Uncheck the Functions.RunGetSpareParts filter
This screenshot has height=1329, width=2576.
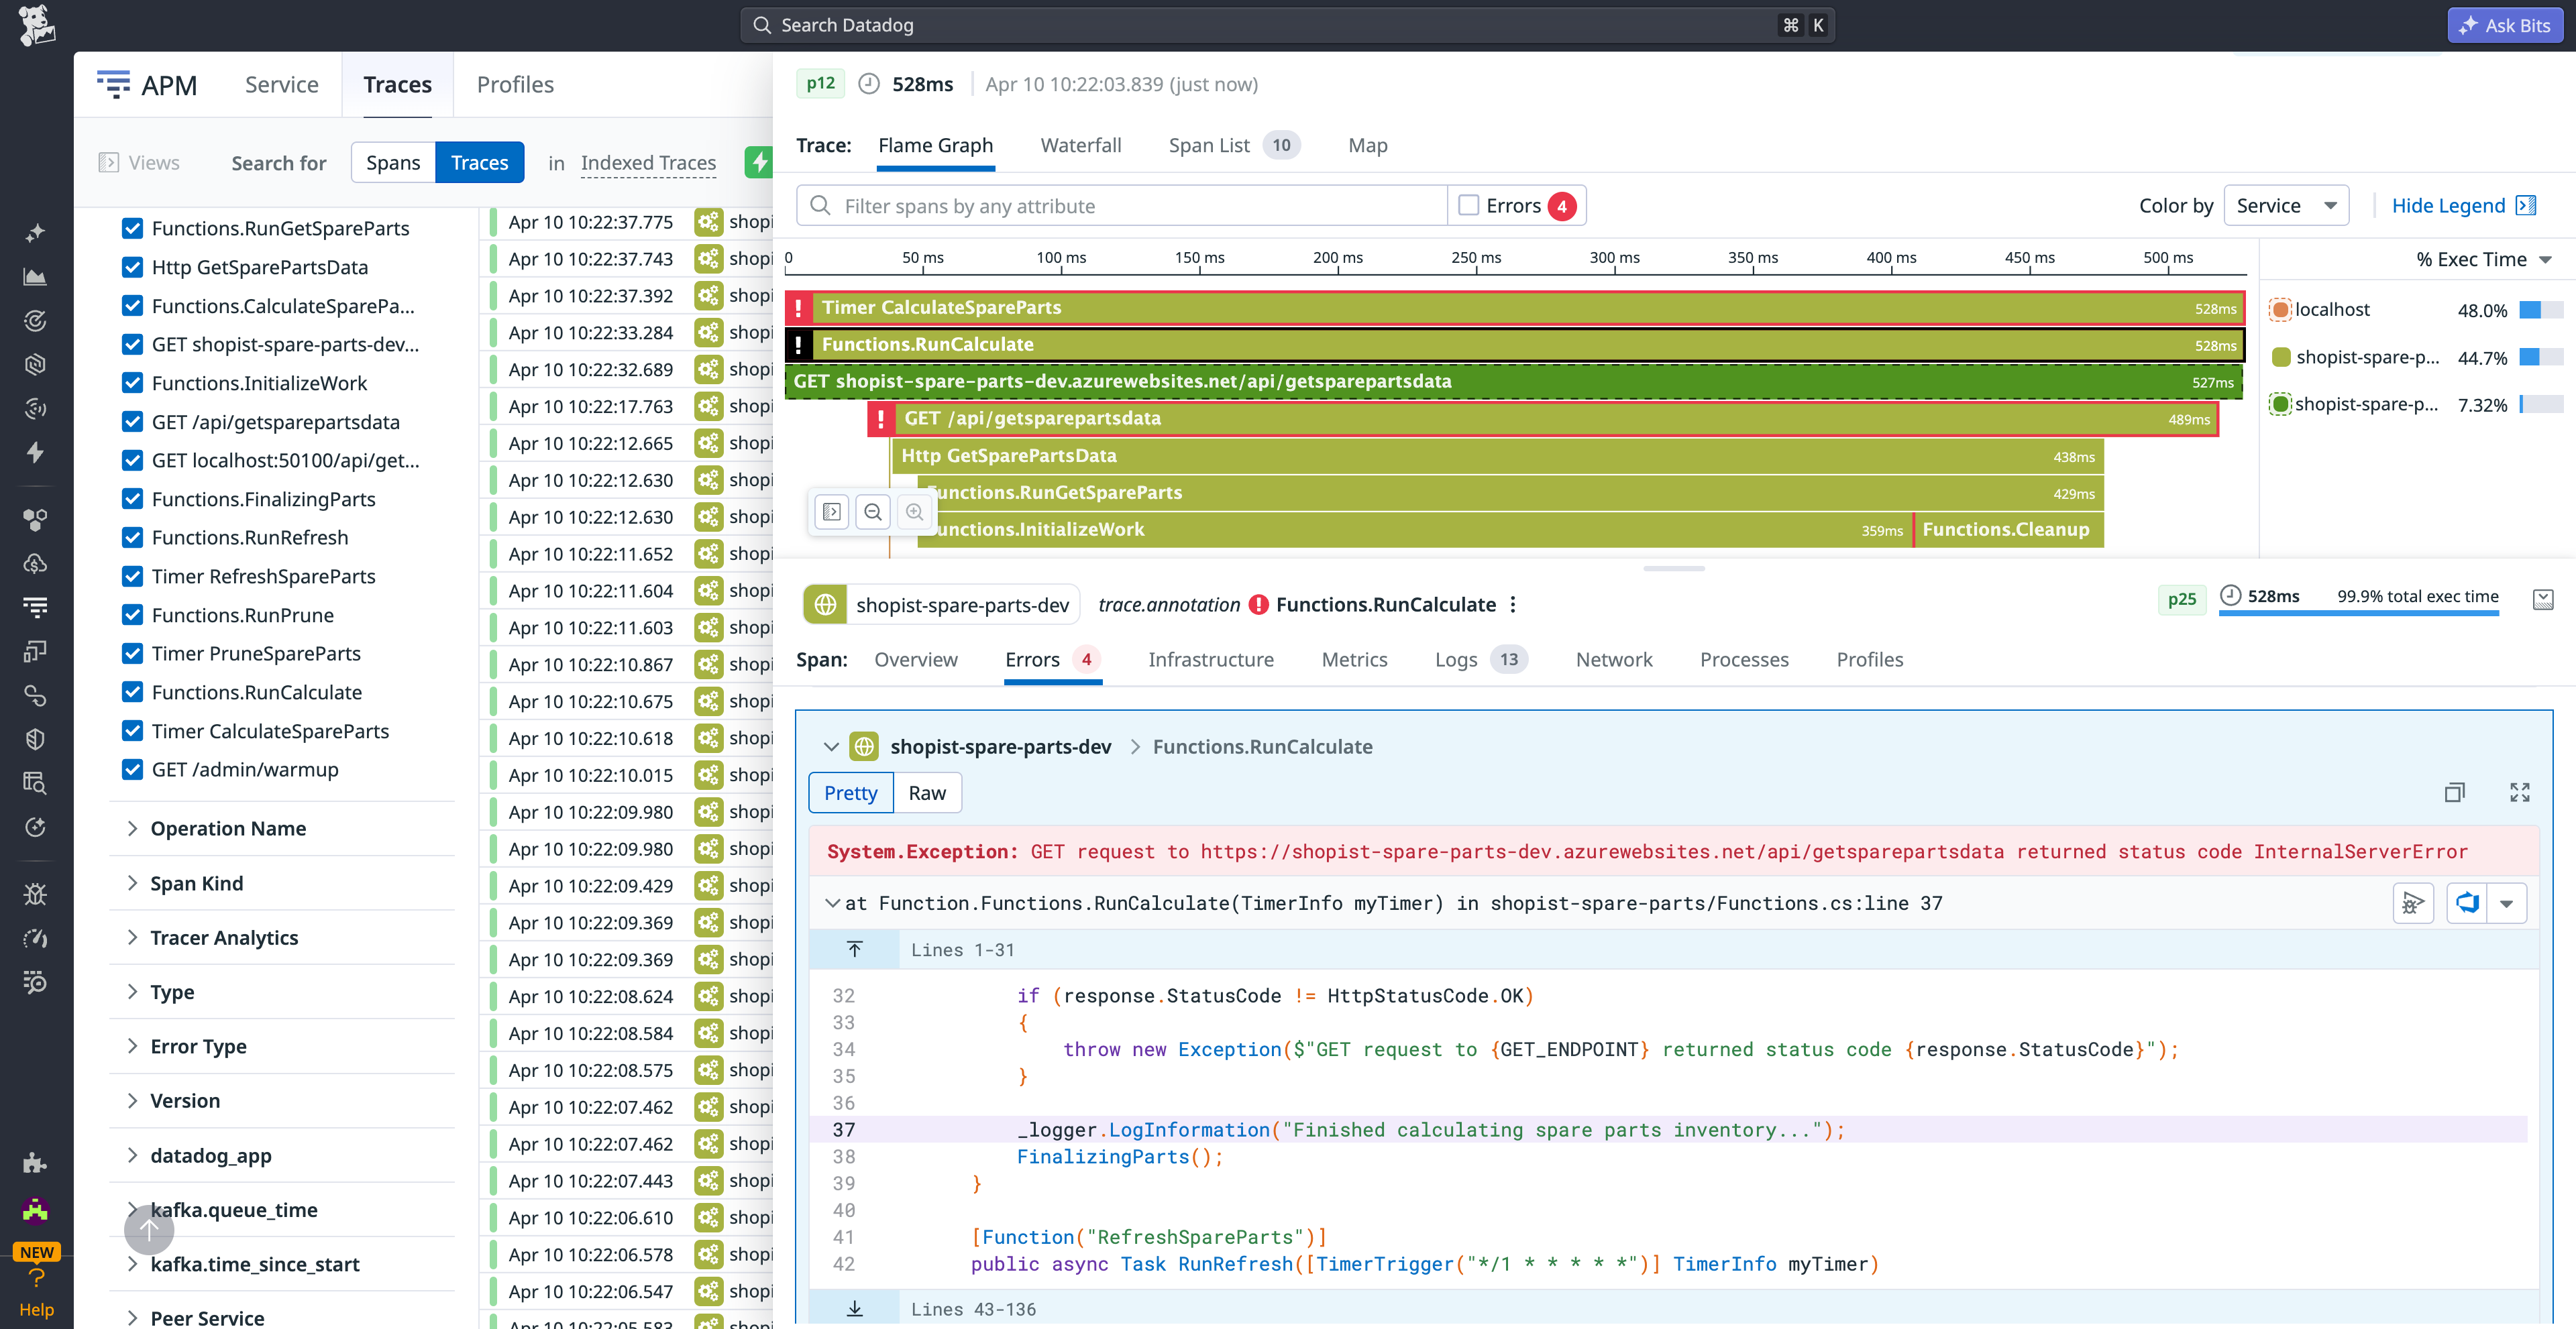(133, 228)
